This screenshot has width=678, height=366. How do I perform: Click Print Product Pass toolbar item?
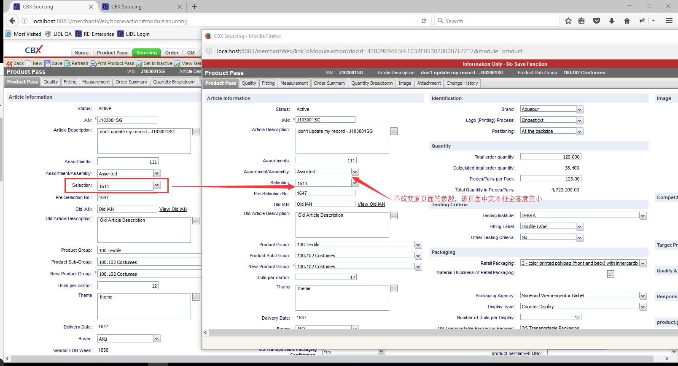point(112,63)
